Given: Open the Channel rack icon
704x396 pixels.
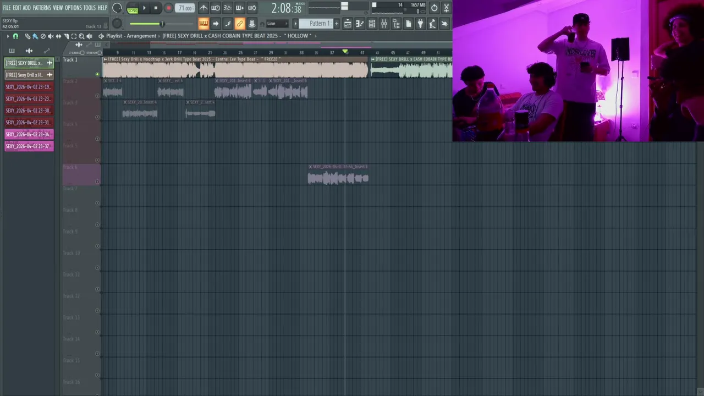Looking at the screenshot, I should [x=372, y=24].
